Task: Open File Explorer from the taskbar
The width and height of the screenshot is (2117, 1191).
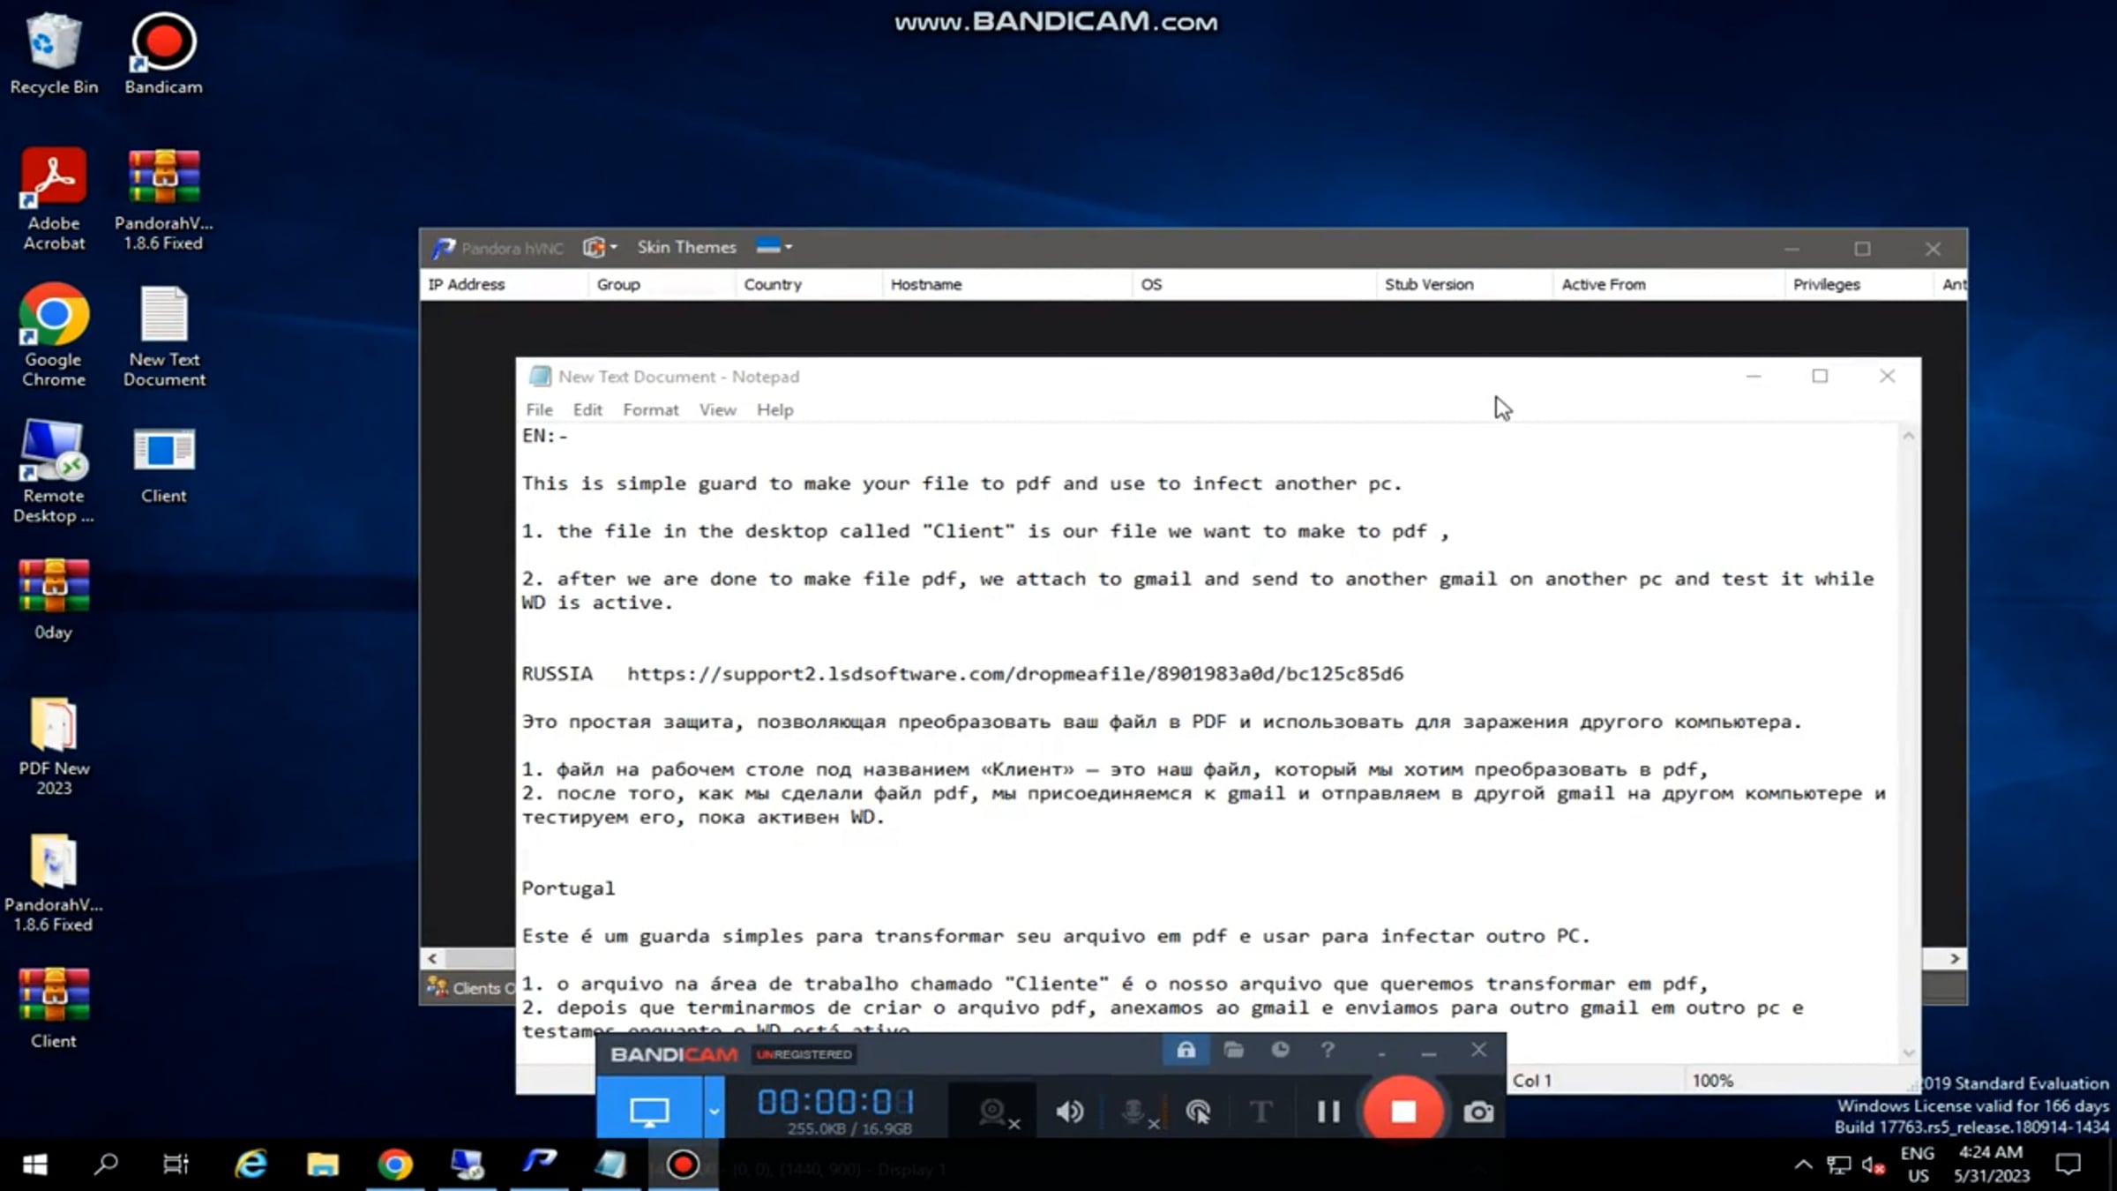Action: [322, 1165]
